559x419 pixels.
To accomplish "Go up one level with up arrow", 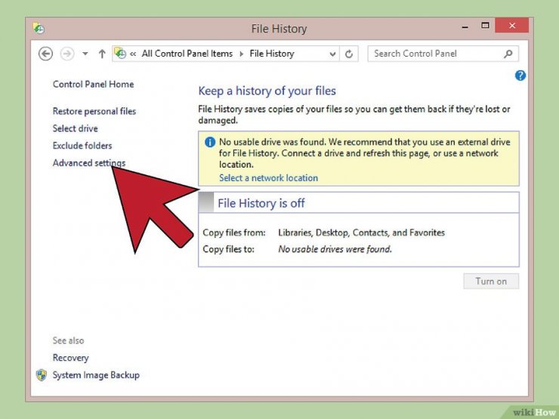I will click(102, 54).
